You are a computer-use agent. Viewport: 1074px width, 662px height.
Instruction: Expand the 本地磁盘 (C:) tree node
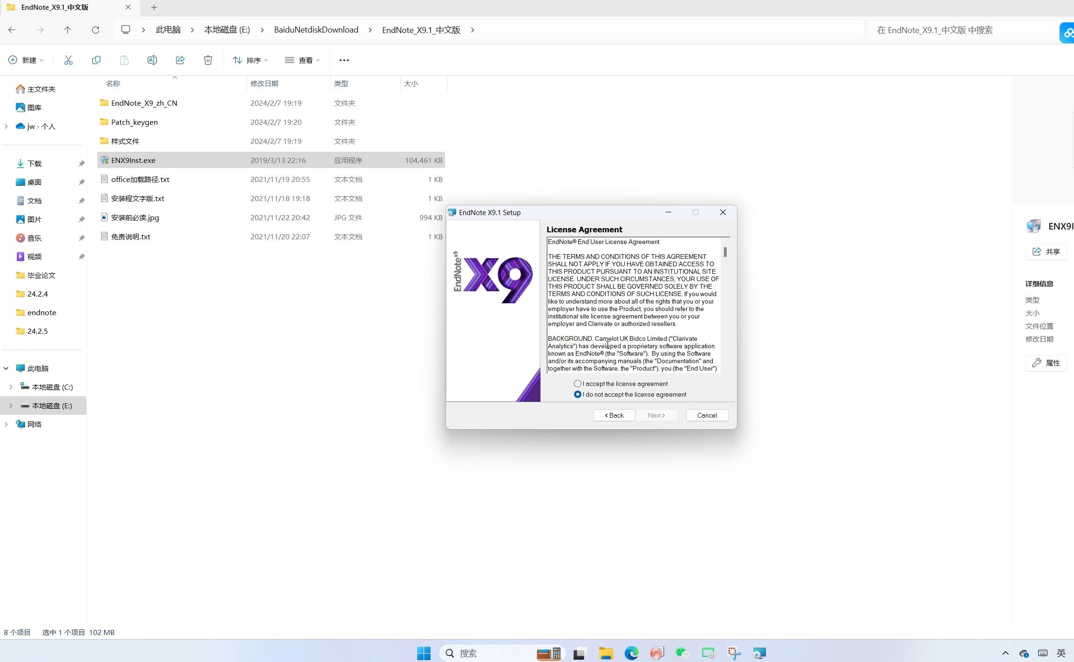pyautogui.click(x=11, y=387)
